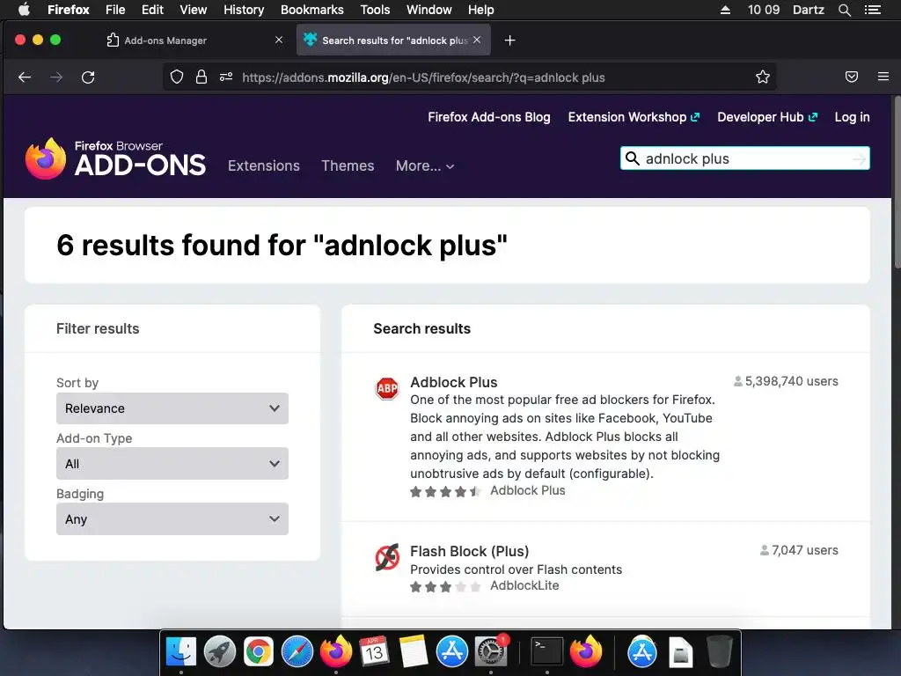The width and height of the screenshot is (901, 676).
Task: Open the Adblock Plus result title
Action: [x=454, y=382]
